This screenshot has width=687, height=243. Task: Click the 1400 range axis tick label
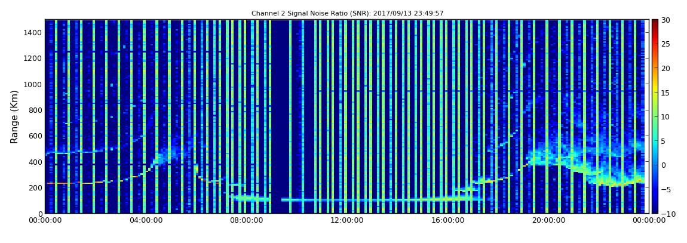33,32
